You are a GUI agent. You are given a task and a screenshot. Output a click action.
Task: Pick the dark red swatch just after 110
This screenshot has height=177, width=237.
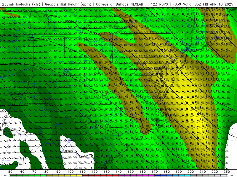point(85,176)
